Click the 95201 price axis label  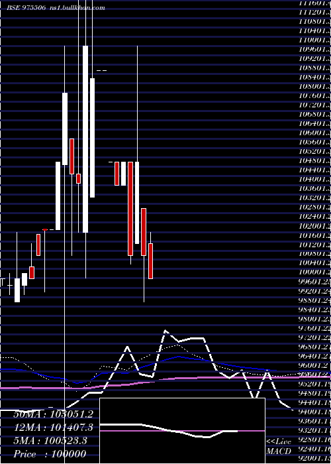pyautogui.click(x=314, y=384)
